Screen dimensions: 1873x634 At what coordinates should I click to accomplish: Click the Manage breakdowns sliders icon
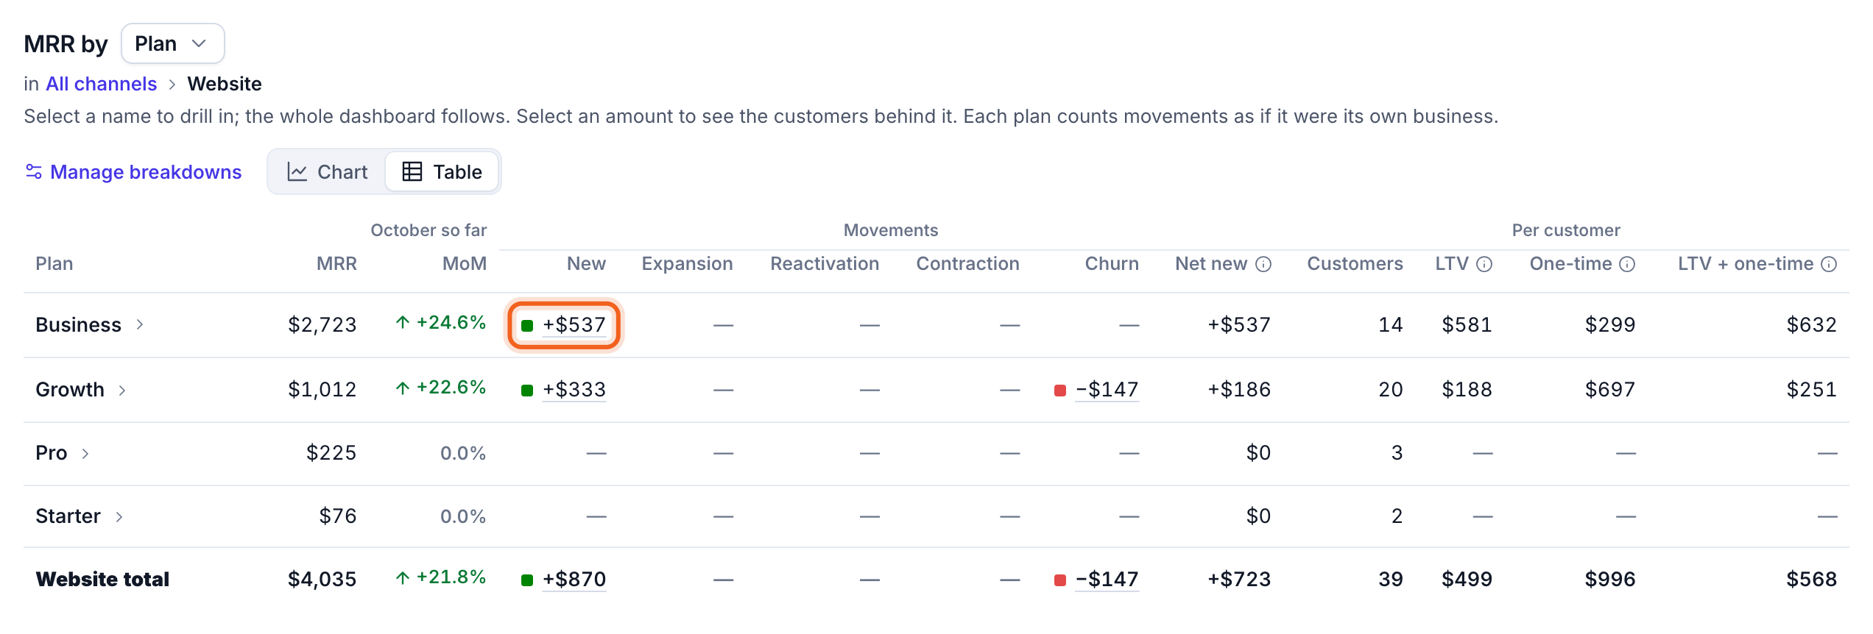pyautogui.click(x=34, y=171)
